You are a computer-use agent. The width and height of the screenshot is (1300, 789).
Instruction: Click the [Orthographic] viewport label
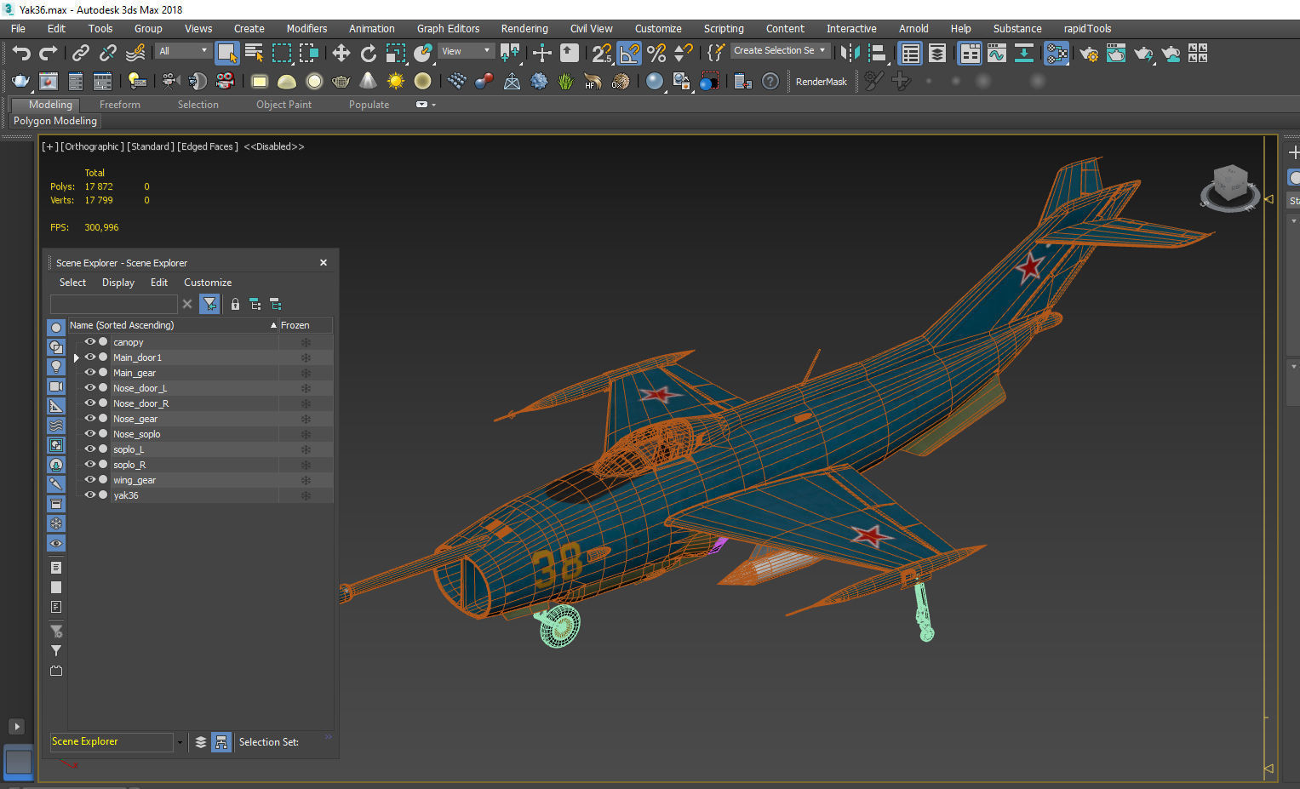pos(92,146)
